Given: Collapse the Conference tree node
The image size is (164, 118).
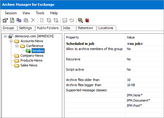Looking at the screenshot, I should 17,46.
